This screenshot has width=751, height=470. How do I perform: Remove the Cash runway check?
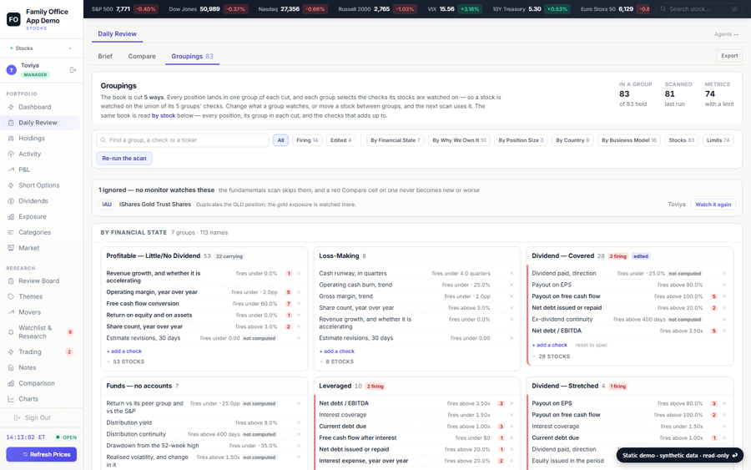click(x=512, y=274)
